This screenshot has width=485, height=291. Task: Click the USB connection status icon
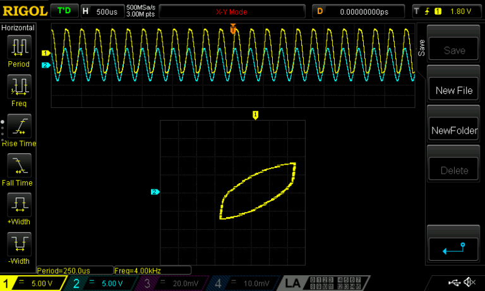[454, 282]
